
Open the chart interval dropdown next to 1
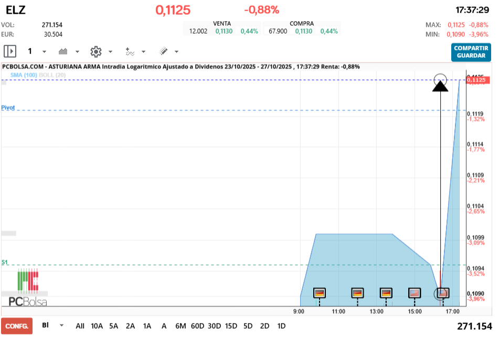point(43,52)
